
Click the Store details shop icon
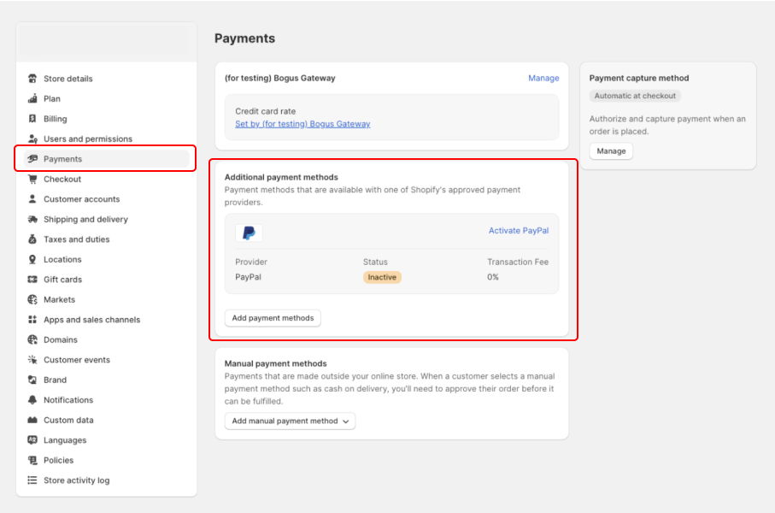pyautogui.click(x=32, y=78)
